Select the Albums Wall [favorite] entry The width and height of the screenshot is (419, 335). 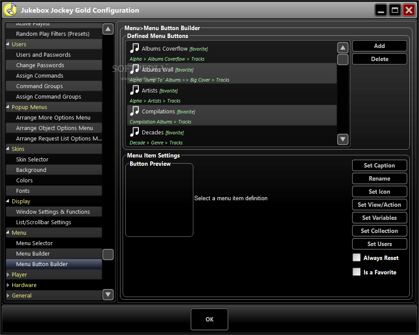pos(232,73)
